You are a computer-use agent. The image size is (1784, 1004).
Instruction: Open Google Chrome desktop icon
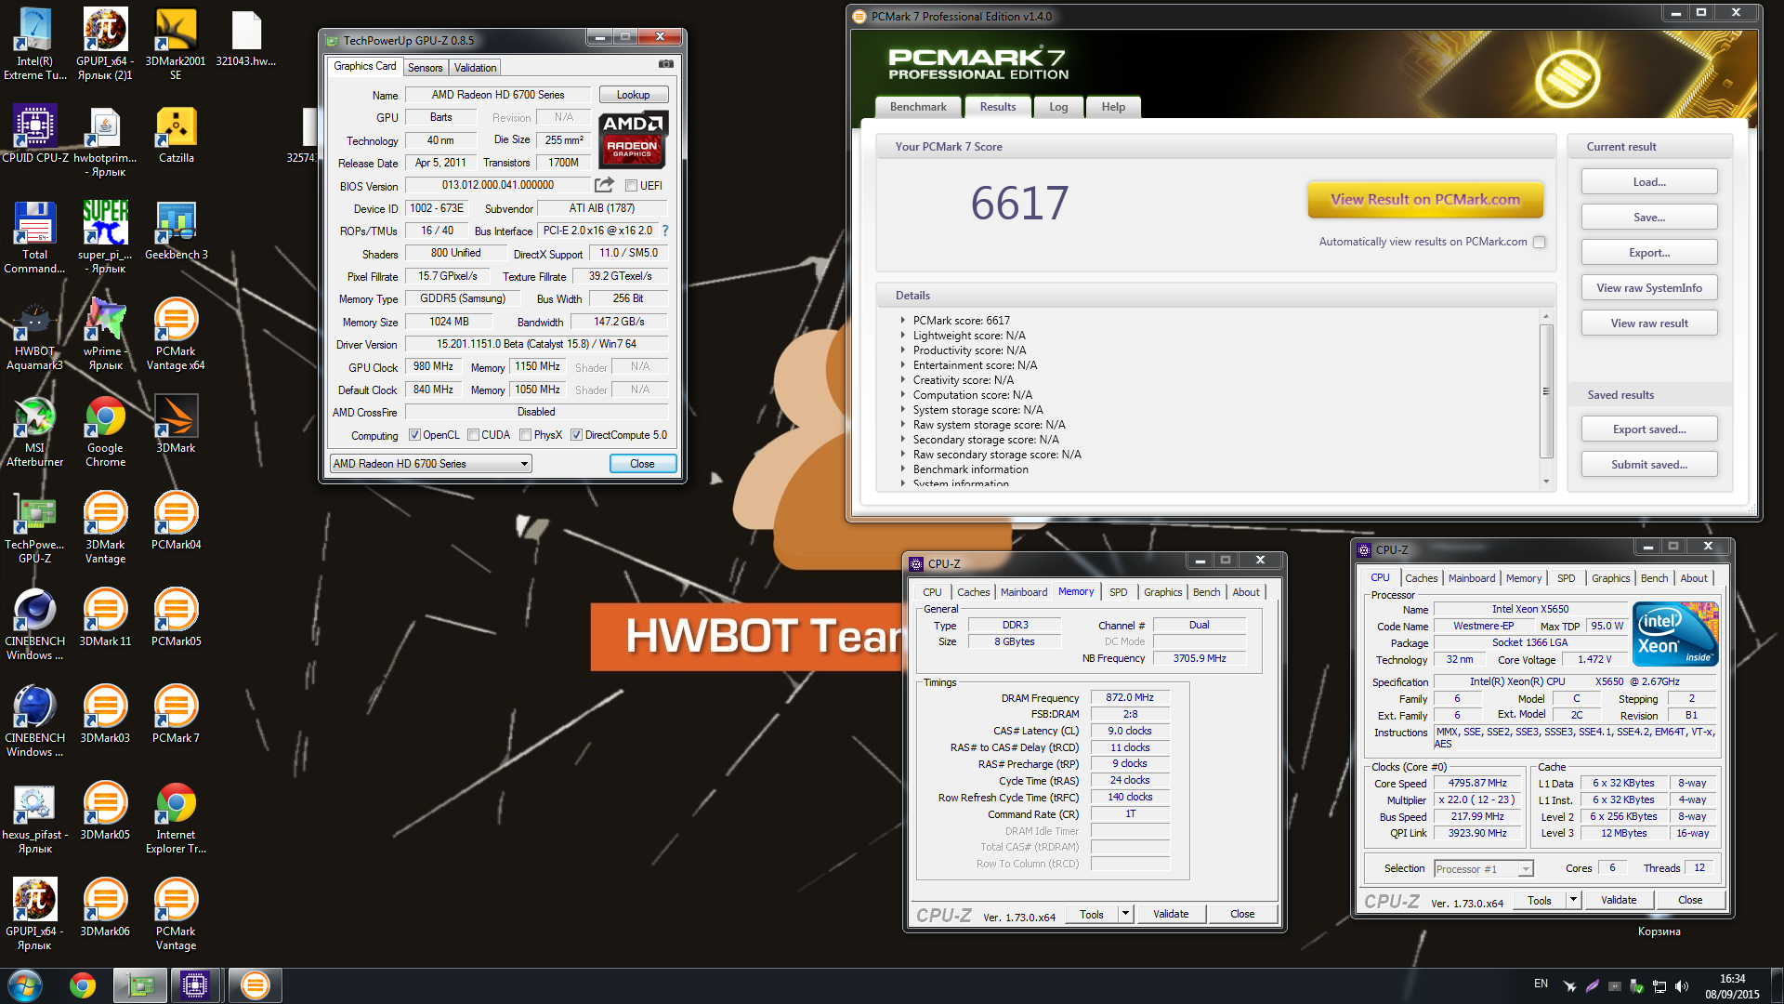[105, 430]
